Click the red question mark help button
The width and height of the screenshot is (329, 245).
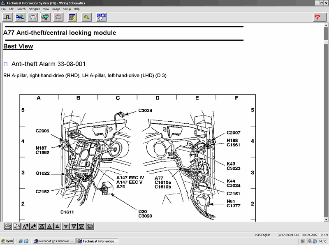(x=317, y=17)
